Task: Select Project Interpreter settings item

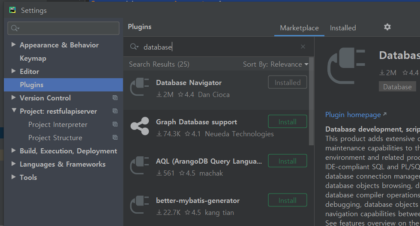Action: (x=63, y=124)
